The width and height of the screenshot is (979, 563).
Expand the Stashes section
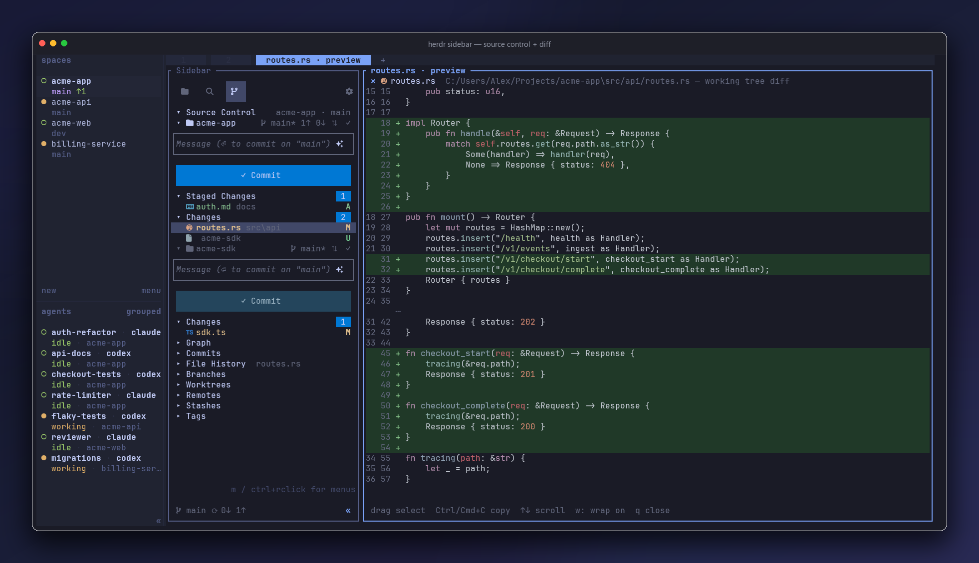pos(179,406)
